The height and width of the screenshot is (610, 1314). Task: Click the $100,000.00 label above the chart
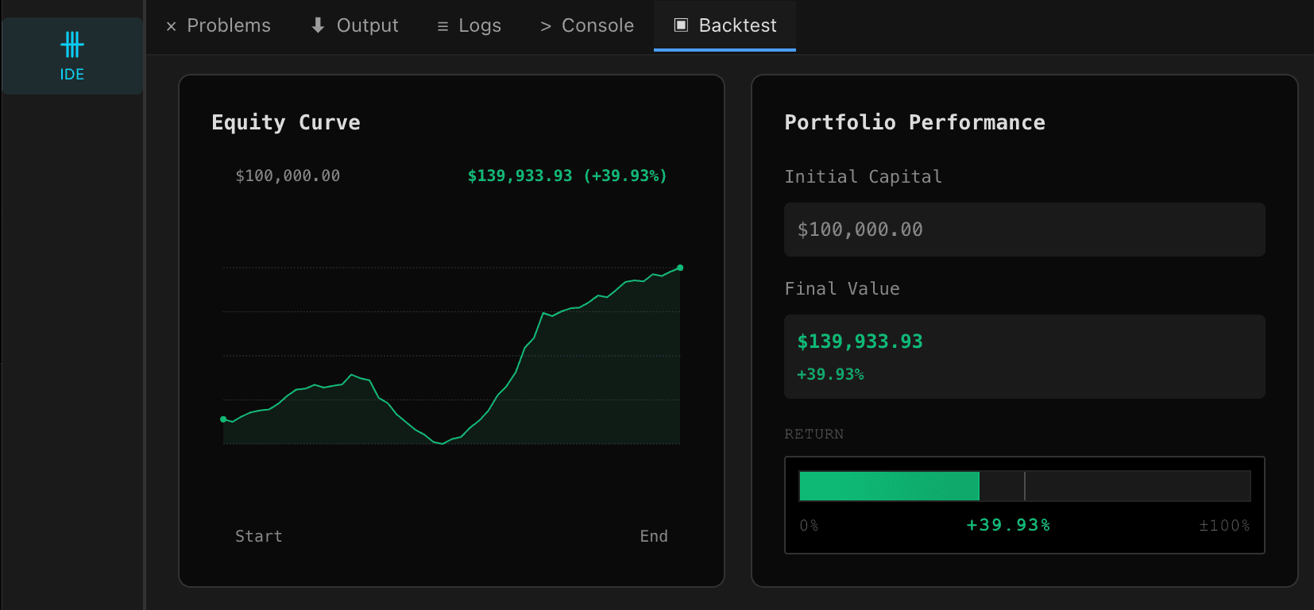pos(288,176)
